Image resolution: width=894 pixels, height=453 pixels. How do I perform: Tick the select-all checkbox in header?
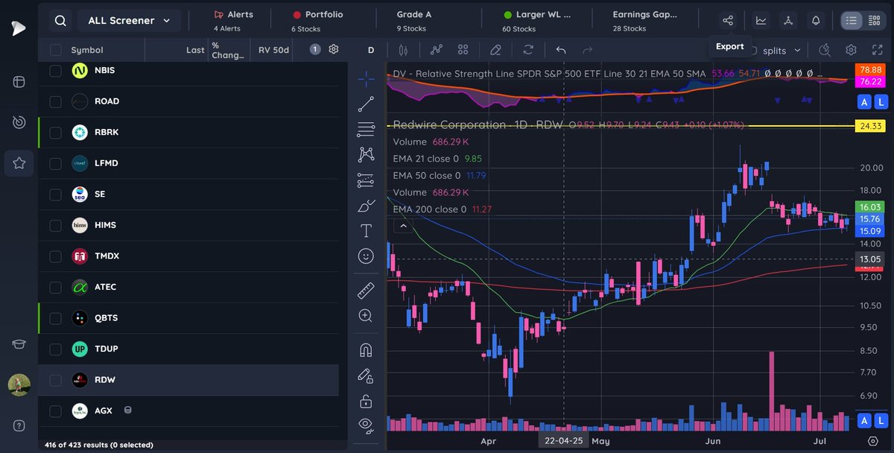click(x=55, y=50)
